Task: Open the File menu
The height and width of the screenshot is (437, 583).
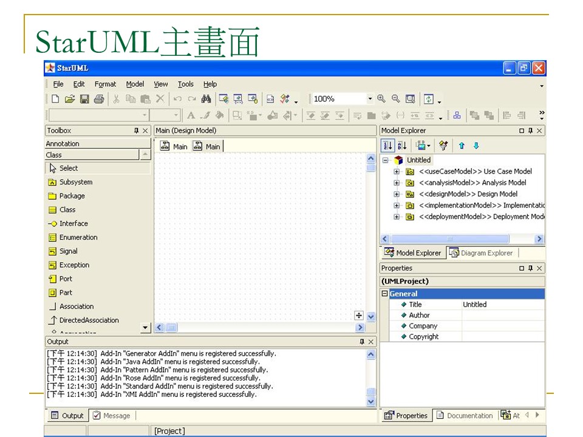Action: (x=58, y=84)
